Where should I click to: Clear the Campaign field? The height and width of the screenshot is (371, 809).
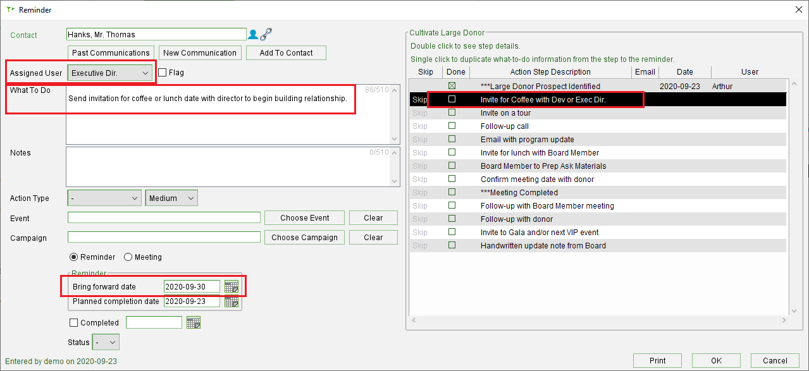373,238
